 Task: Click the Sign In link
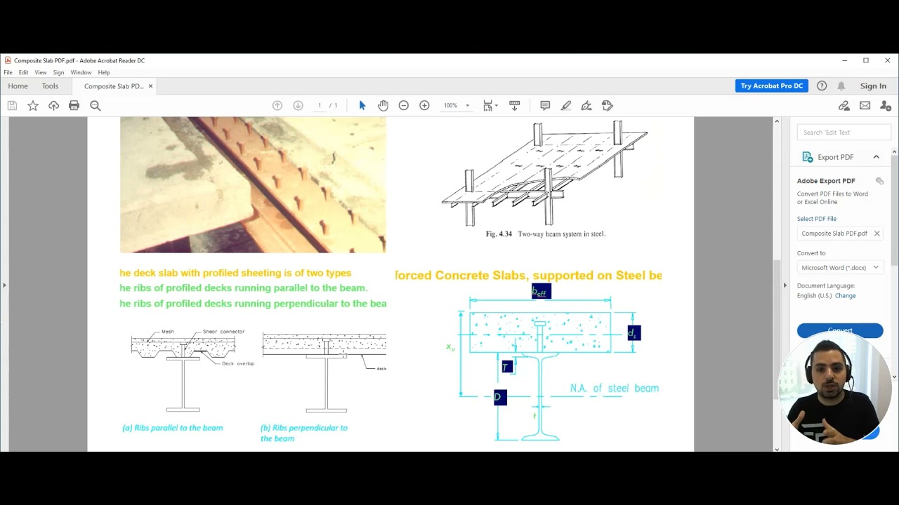tap(873, 86)
